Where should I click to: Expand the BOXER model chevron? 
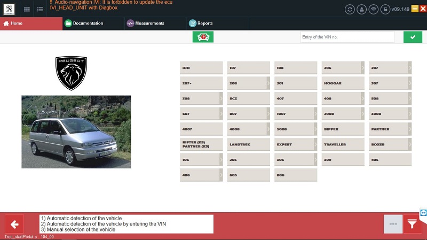coord(410,144)
